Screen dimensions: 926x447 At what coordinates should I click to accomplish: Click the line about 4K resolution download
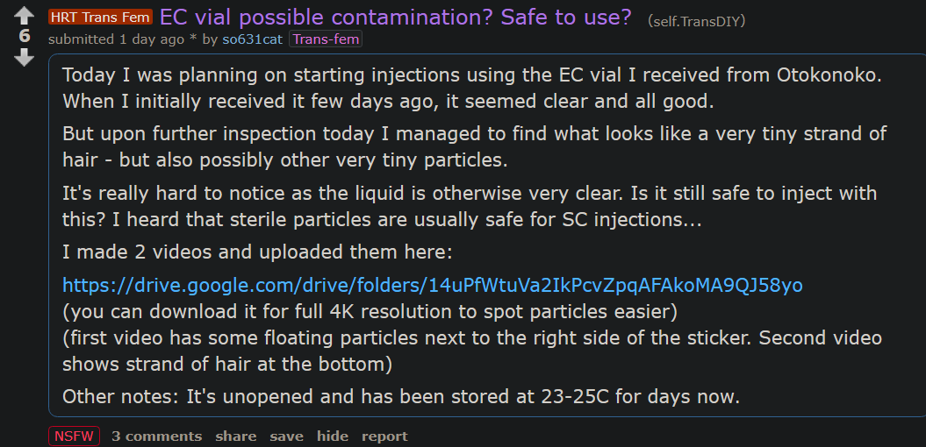coord(369,311)
